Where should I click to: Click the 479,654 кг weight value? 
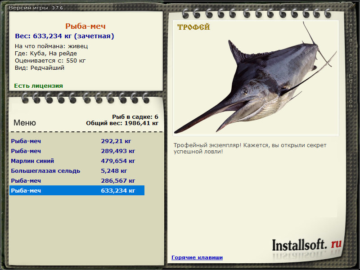[x=118, y=161]
